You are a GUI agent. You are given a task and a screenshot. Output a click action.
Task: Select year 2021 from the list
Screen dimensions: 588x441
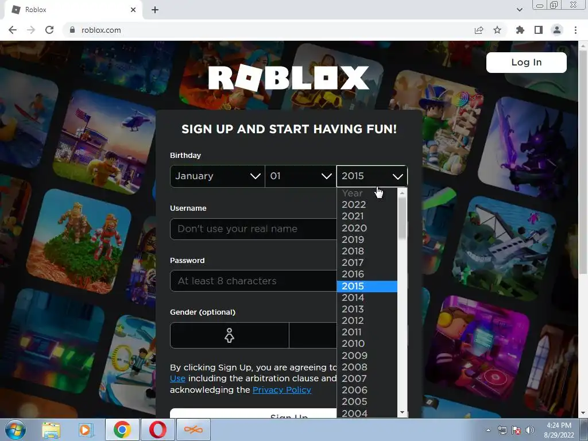(x=367, y=216)
